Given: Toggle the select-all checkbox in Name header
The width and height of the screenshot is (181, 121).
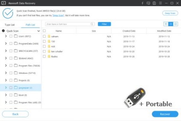Looking at the screenshot, I should pos(44,31).
